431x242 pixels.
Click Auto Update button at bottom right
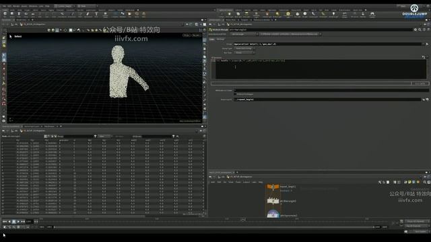tap(419, 231)
